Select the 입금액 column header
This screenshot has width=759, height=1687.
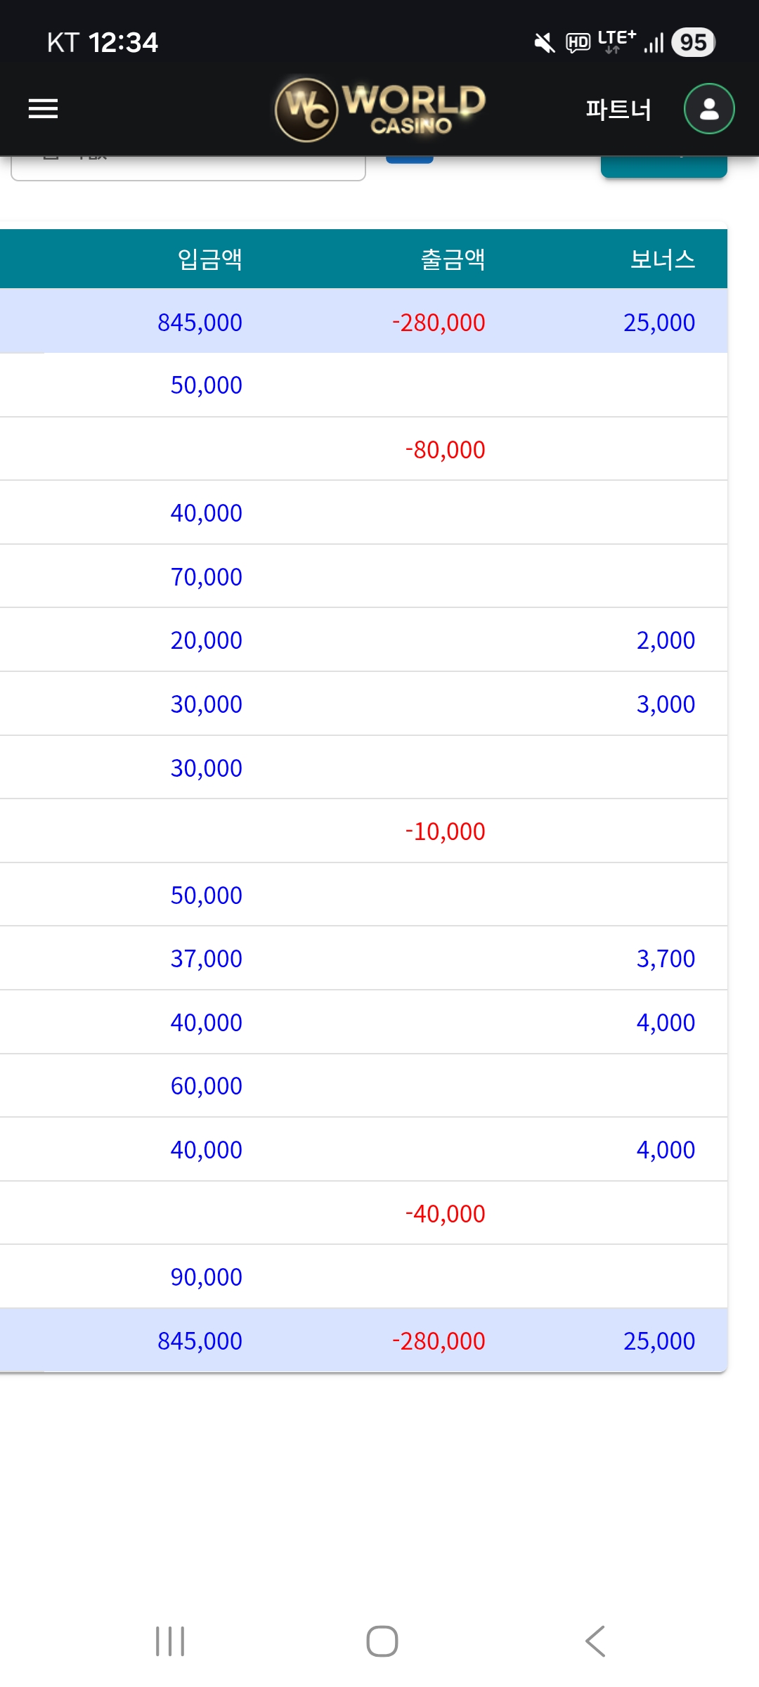[209, 259]
